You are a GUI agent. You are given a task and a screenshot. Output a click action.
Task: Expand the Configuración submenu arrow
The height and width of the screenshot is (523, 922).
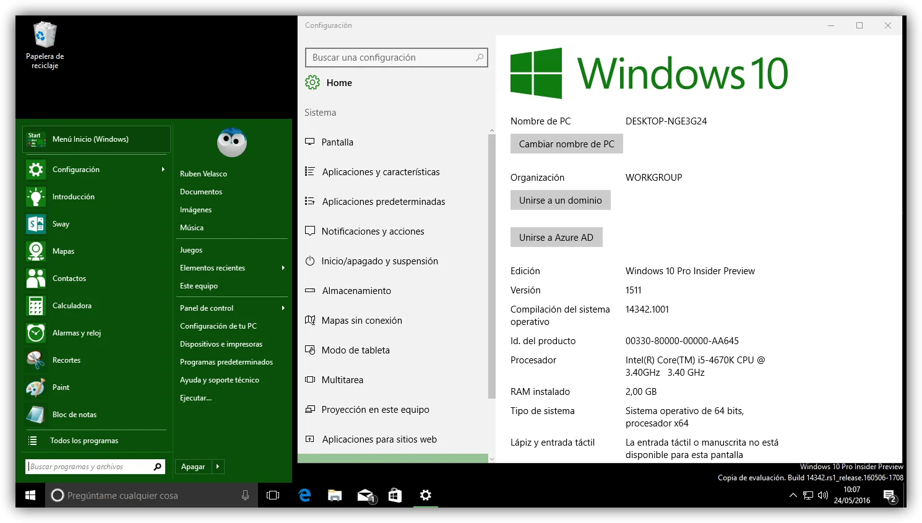pos(163,169)
